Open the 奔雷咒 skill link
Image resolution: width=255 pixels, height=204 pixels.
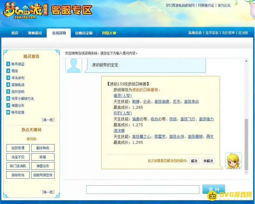(x=160, y=137)
